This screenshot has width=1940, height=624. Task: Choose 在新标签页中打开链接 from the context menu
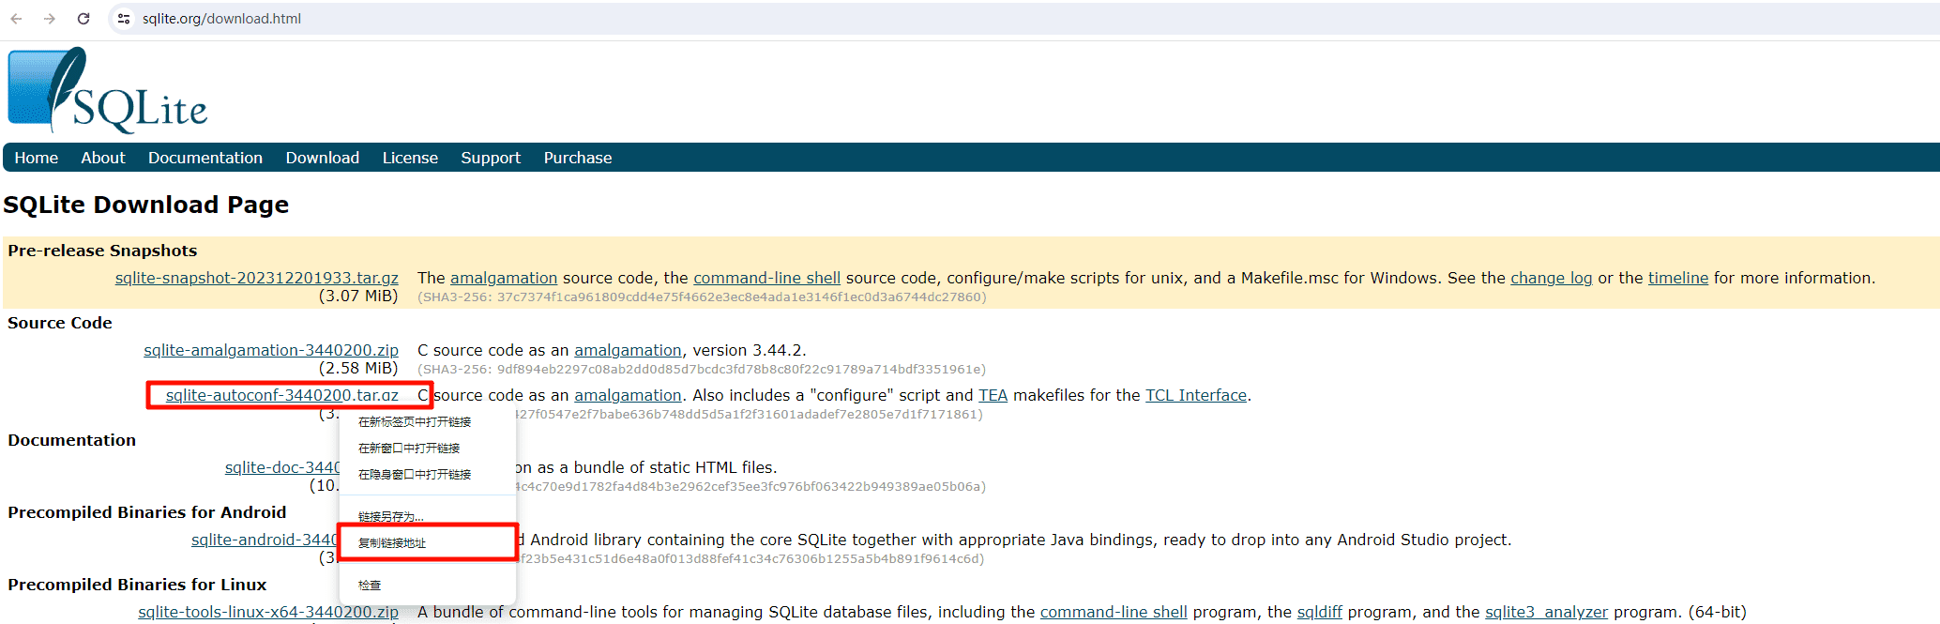click(427, 422)
